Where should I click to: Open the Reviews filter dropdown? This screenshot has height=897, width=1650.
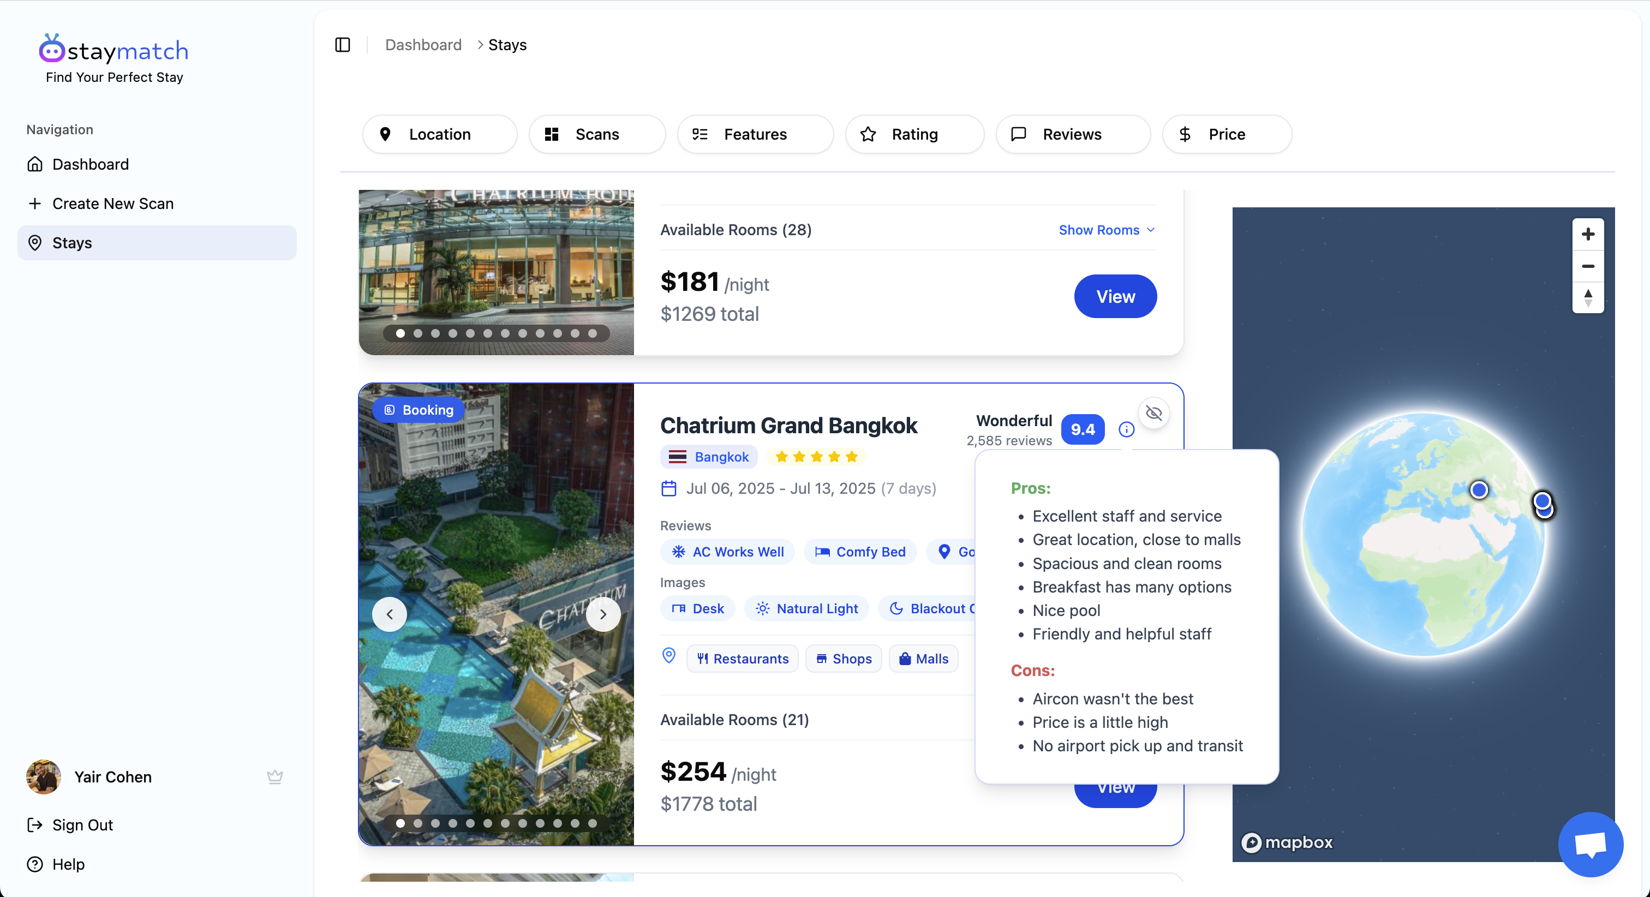[x=1073, y=134]
